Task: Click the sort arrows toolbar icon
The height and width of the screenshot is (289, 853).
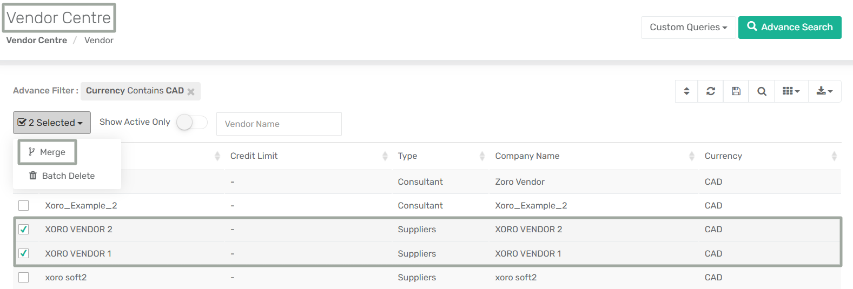Action: pyautogui.click(x=686, y=91)
